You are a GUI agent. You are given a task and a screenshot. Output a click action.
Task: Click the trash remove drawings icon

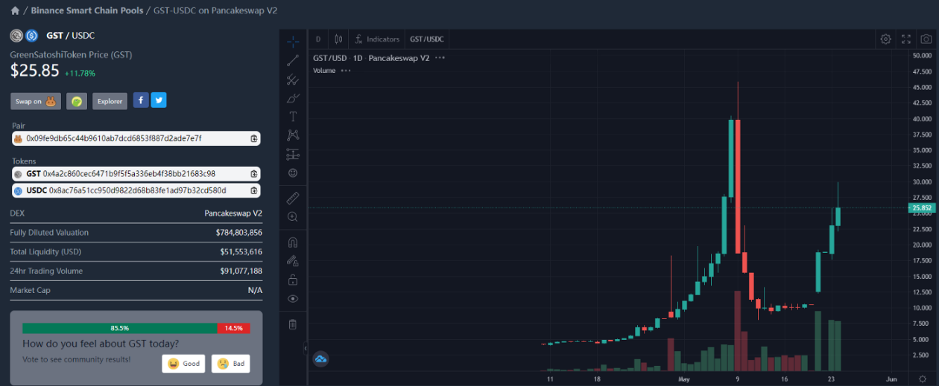coord(293,324)
